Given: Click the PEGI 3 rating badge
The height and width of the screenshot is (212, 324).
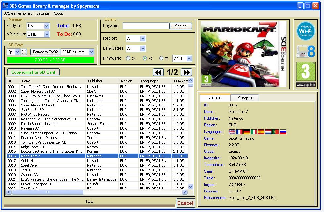Looking at the screenshot, I should (305, 74).
